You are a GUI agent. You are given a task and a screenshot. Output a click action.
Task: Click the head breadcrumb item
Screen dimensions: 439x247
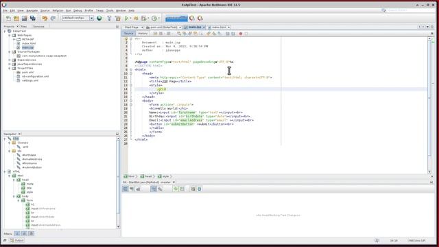click(146, 176)
